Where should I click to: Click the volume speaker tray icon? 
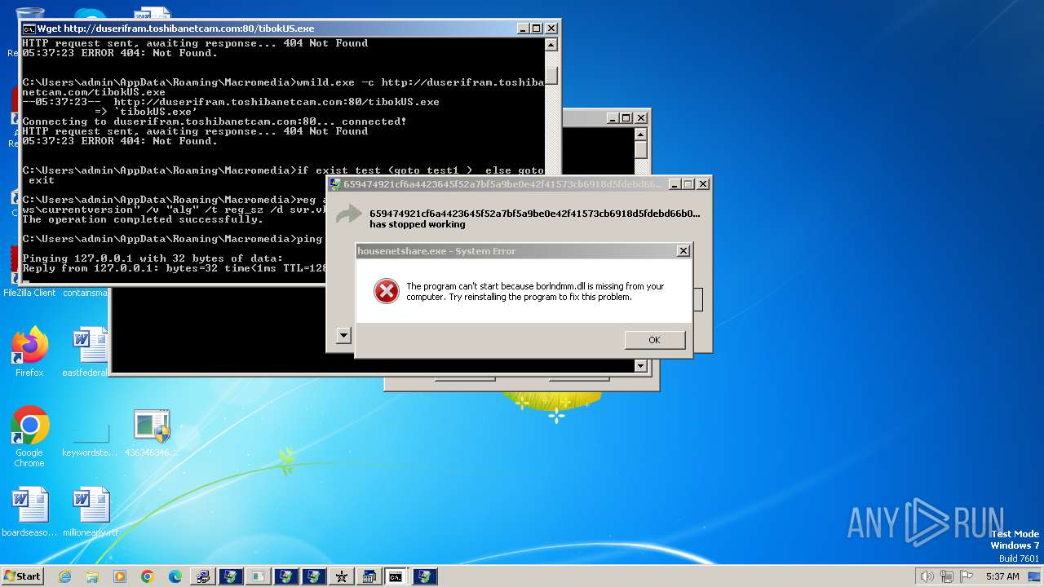pos(927,576)
